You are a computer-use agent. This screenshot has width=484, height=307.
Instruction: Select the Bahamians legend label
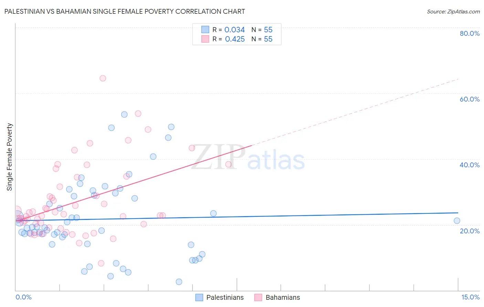[283, 297]
